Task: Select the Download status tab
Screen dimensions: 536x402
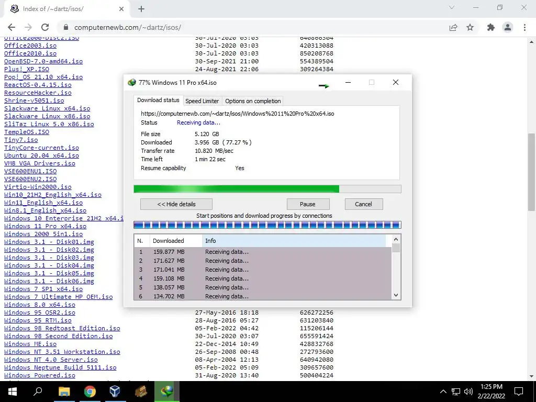Action: pos(158,100)
